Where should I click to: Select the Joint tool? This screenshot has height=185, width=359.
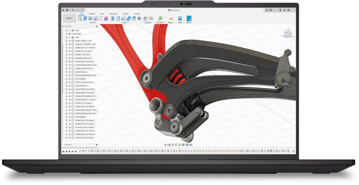tap(151, 18)
